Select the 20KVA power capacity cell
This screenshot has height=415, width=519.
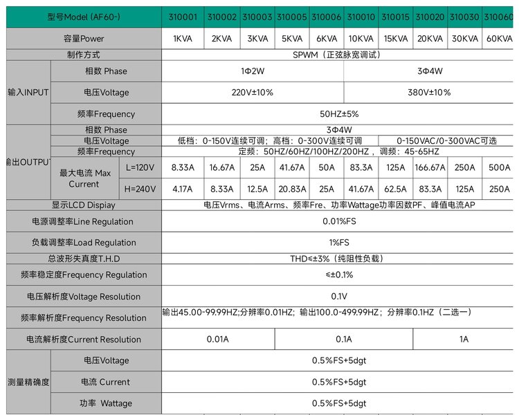(430, 39)
